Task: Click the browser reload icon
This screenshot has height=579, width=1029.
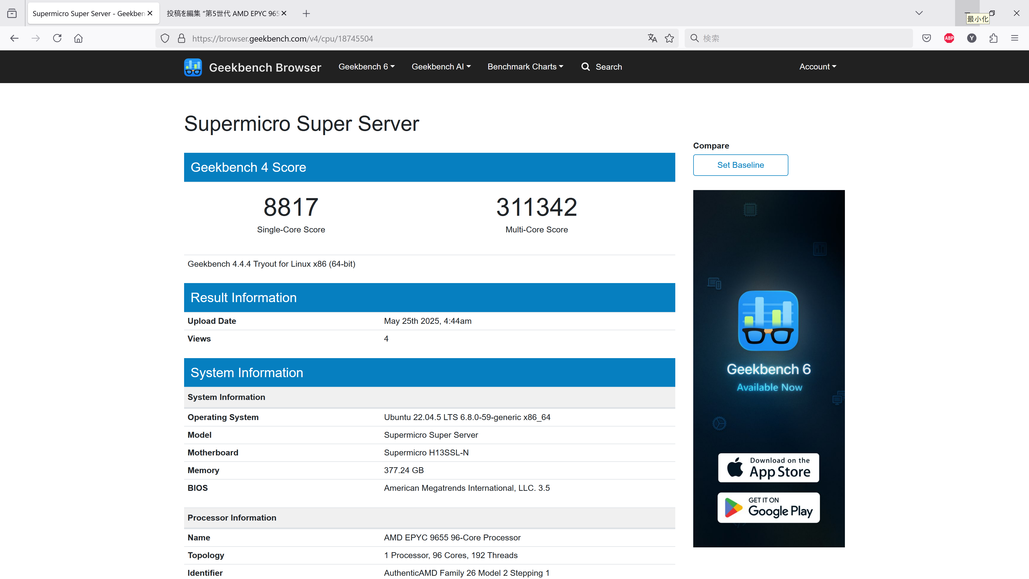Action: point(57,38)
